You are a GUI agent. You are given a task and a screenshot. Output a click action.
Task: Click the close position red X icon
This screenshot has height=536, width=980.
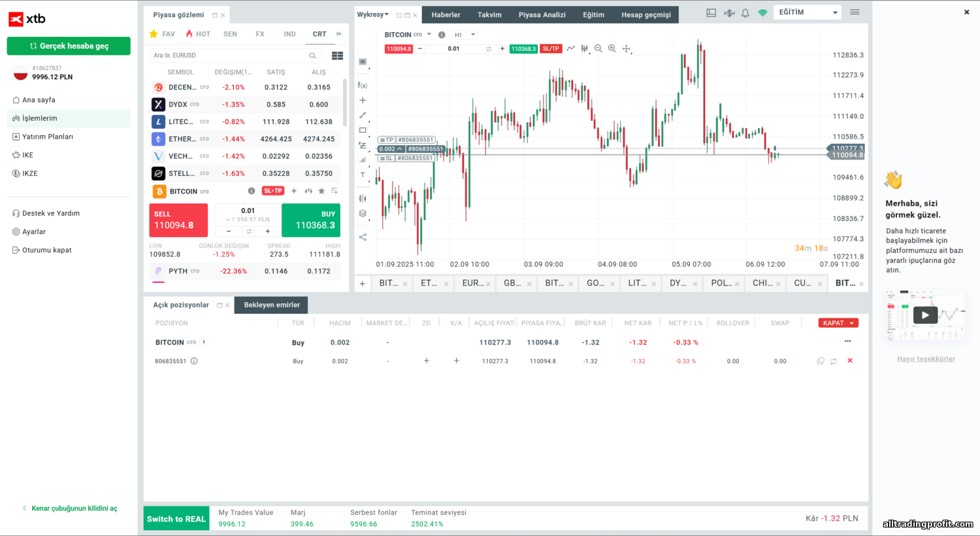[x=850, y=361]
